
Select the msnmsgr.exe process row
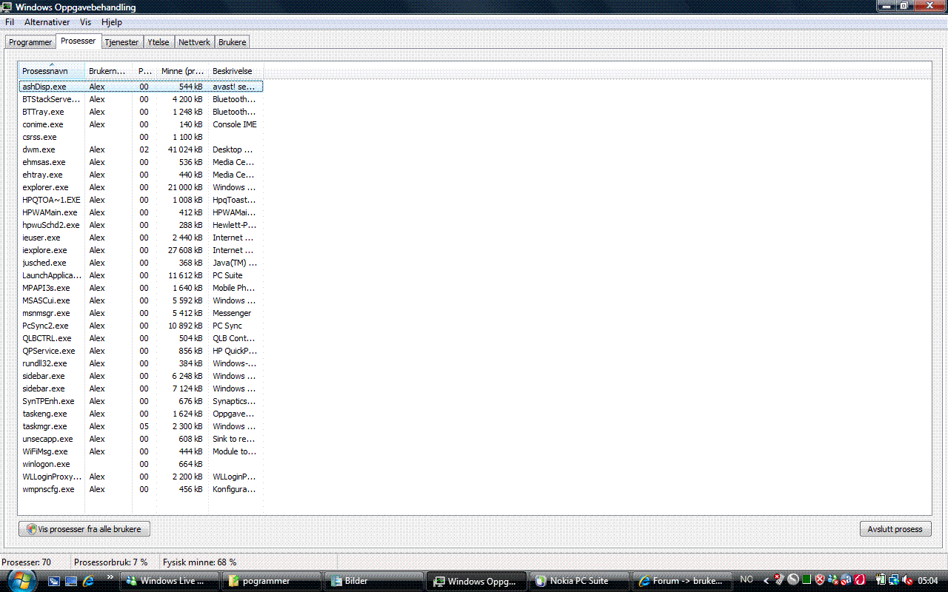tap(141, 313)
